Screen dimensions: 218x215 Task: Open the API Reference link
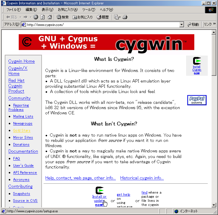25,173
